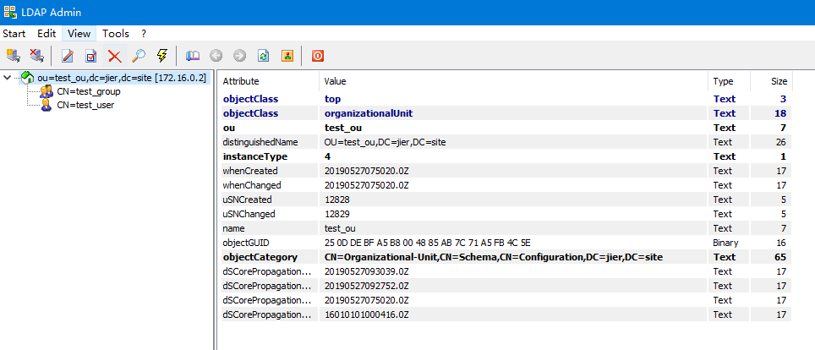This screenshot has height=350, width=815.
Task: Select the objectClass row with value top
Action: coord(506,99)
